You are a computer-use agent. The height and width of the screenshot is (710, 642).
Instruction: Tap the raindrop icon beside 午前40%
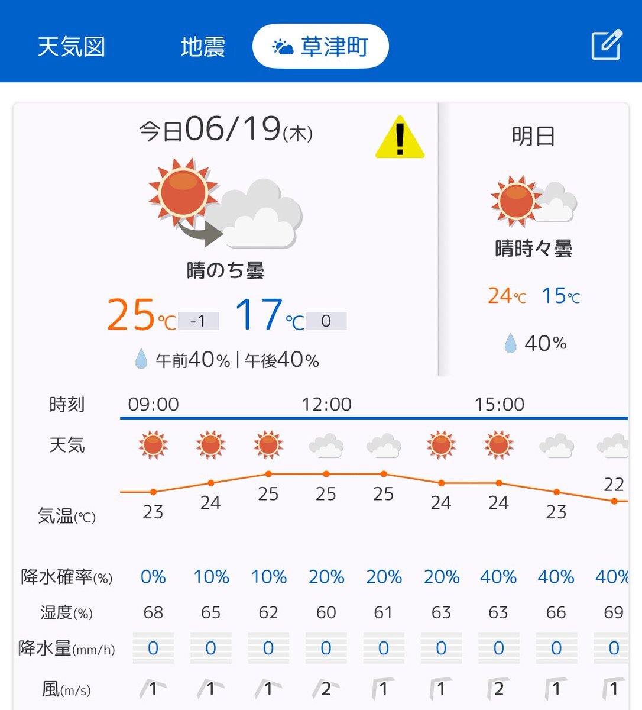141,359
